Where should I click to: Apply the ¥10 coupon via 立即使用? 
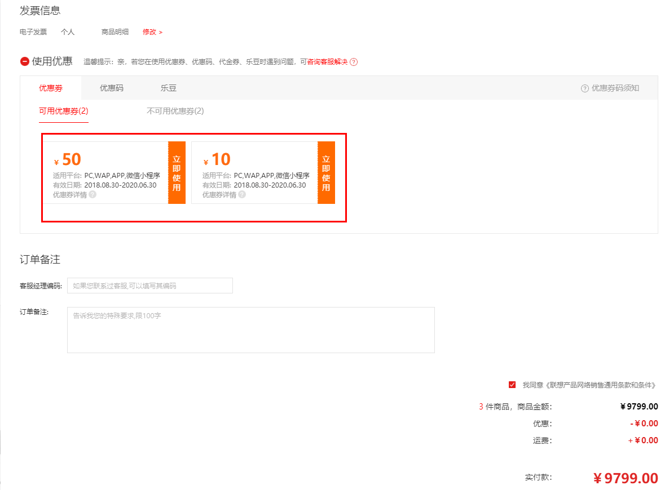click(x=326, y=173)
